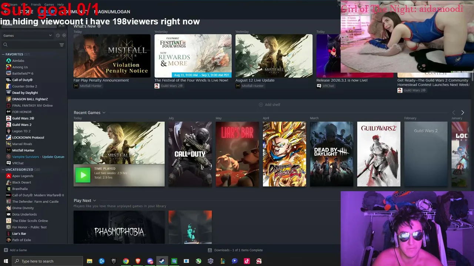Open Windows Start menu
The image size is (474, 266).
[x=6, y=261]
